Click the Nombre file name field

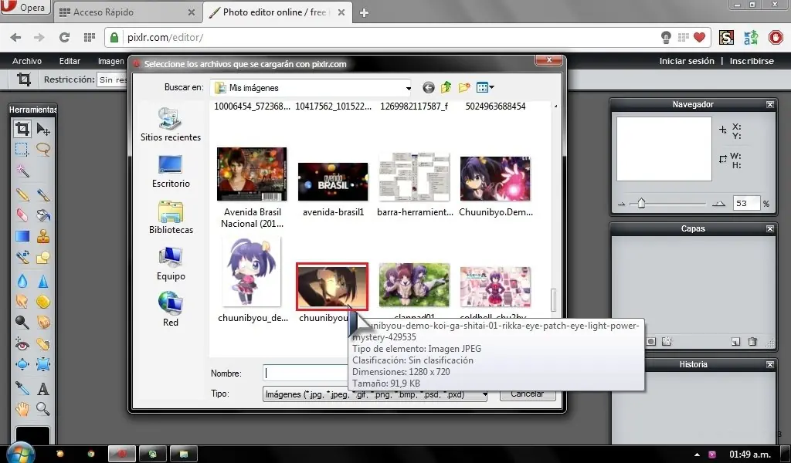click(x=306, y=373)
